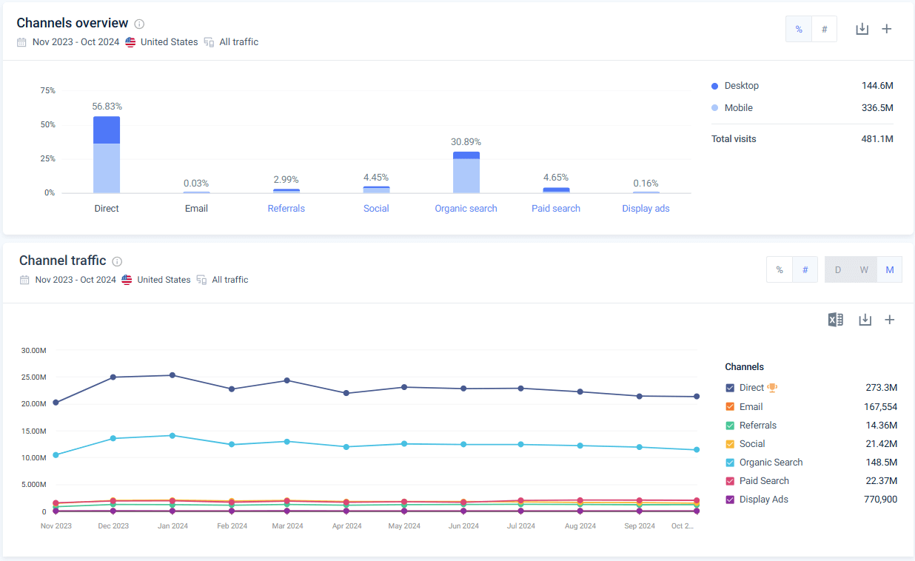Click the download icon in Channels overview
Screen dimensions: 915x561
coord(862,28)
